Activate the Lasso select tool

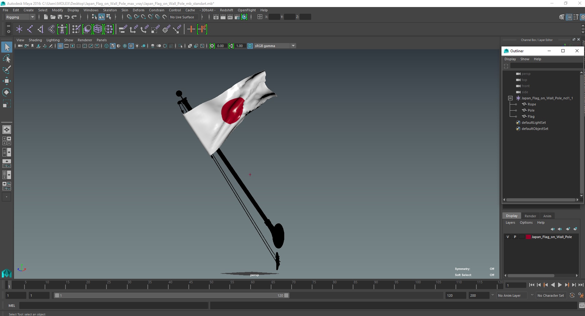(x=7, y=58)
